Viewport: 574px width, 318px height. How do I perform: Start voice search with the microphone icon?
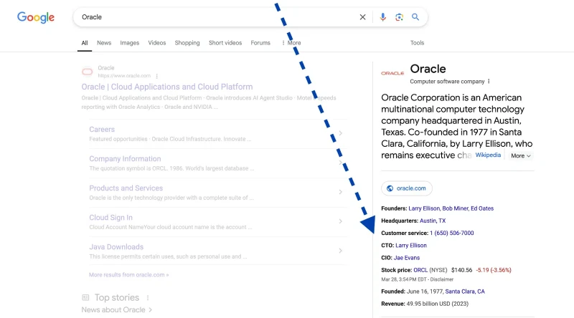pyautogui.click(x=382, y=17)
